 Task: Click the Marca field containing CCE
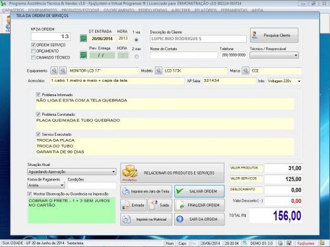click(x=276, y=70)
